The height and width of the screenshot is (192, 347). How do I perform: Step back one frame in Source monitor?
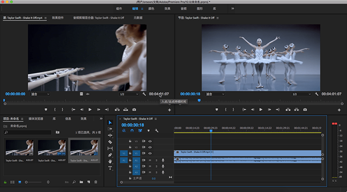coord(82,110)
